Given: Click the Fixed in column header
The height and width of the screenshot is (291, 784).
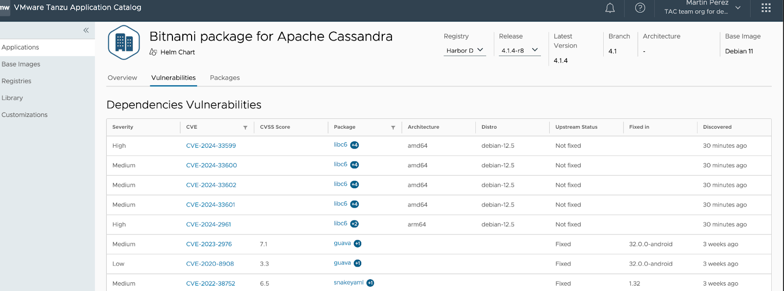Looking at the screenshot, I should [x=639, y=127].
